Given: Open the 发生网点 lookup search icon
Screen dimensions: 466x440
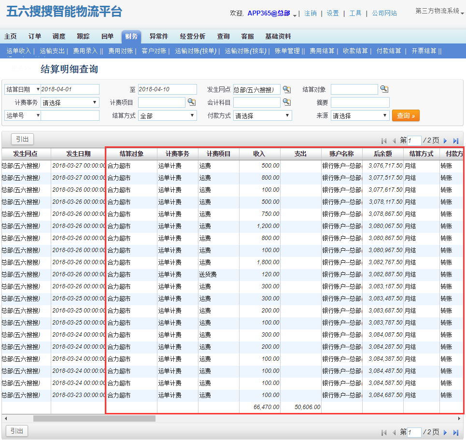Looking at the screenshot, I should [287, 89].
